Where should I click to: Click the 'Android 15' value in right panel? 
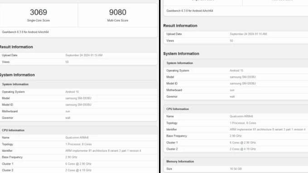236,71
